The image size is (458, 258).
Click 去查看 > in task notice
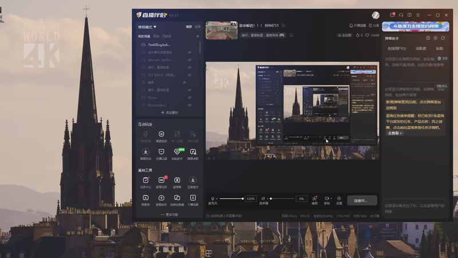coord(394,133)
